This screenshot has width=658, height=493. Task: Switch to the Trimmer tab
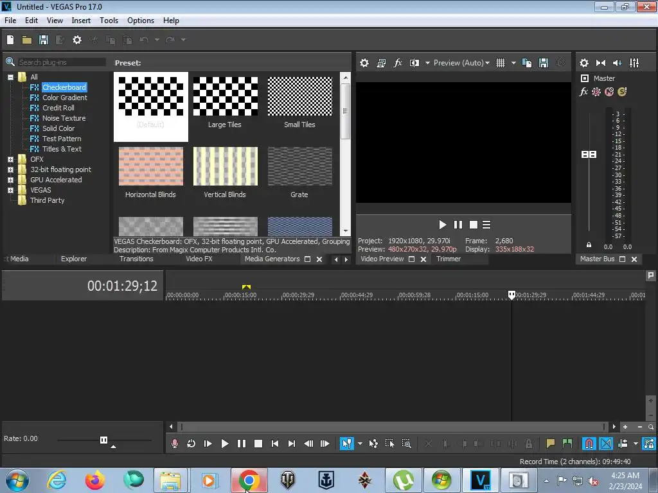(x=448, y=259)
